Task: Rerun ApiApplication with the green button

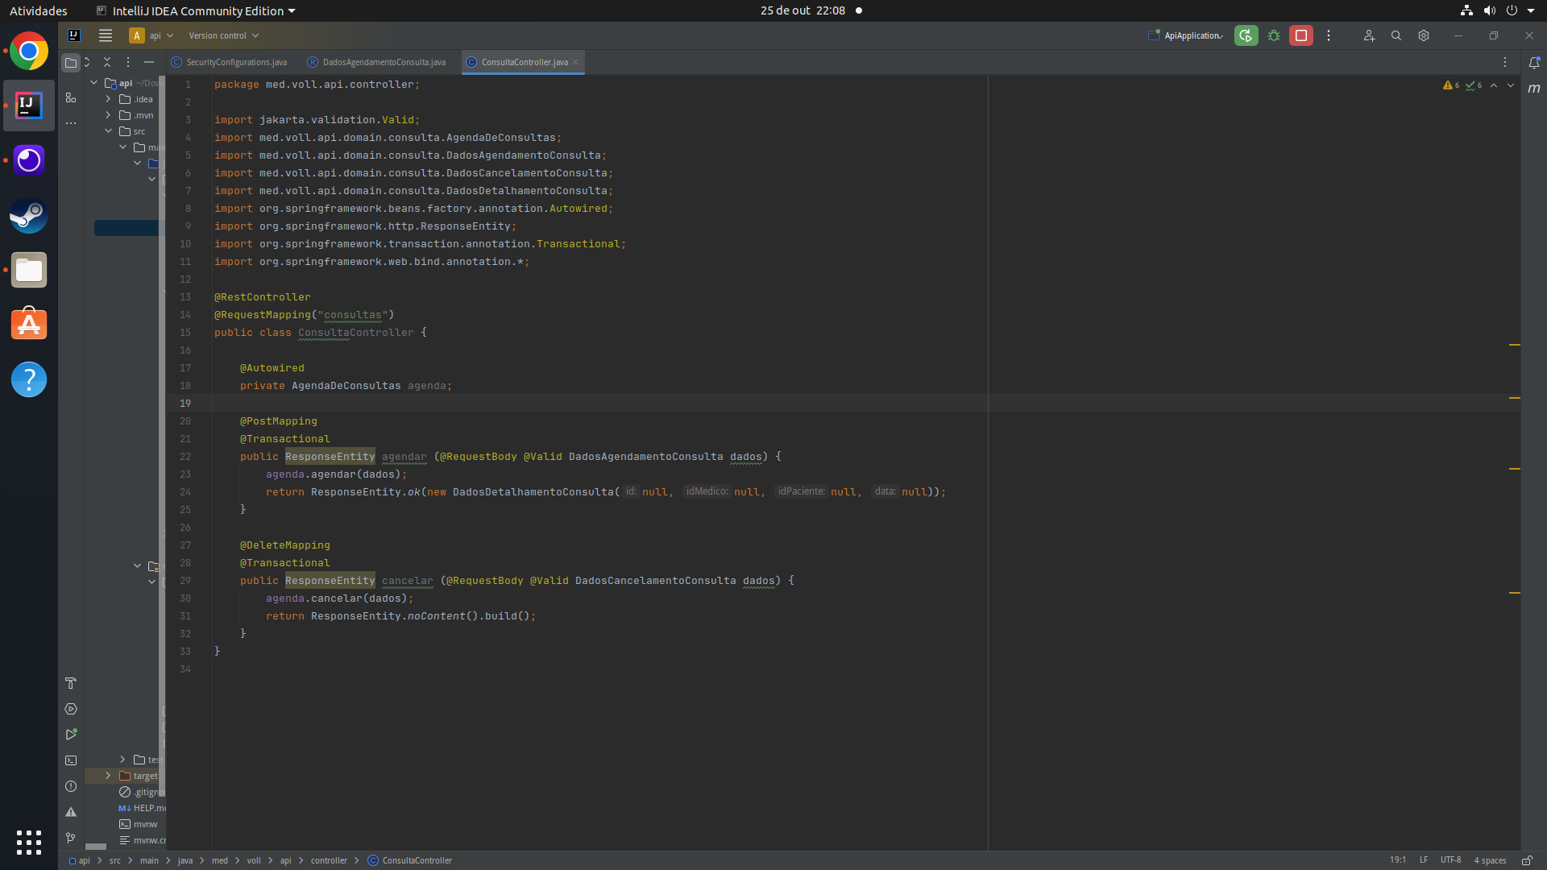Action: 1246,35
